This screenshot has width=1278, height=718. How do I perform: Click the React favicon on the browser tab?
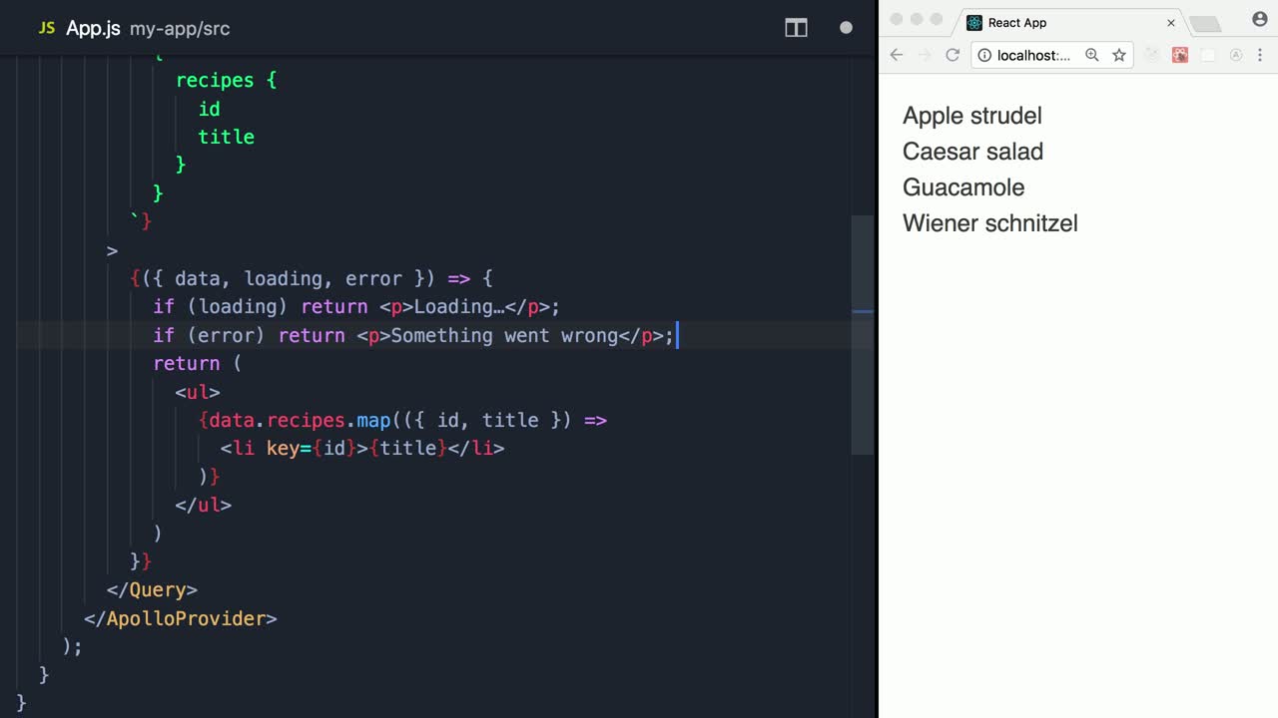[x=972, y=22]
